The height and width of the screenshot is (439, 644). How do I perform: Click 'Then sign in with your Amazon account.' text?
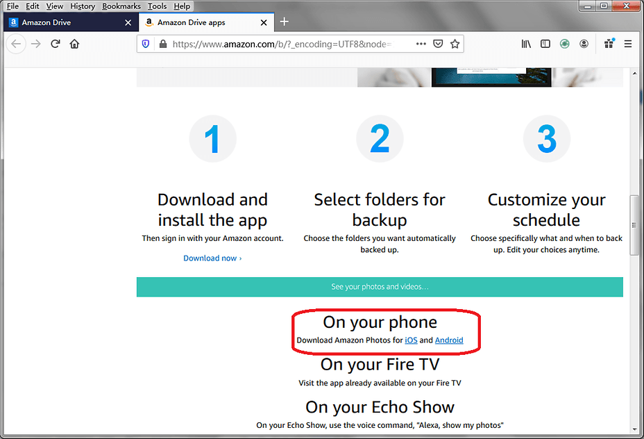pos(213,238)
